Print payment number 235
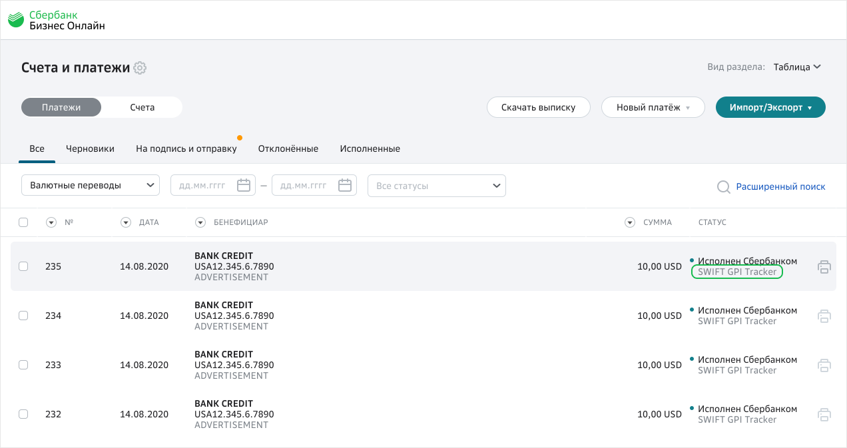Screen dimensions: 847x448 [824, 267]
